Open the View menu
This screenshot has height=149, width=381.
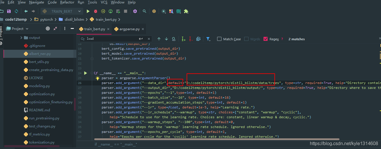(22, 2)
